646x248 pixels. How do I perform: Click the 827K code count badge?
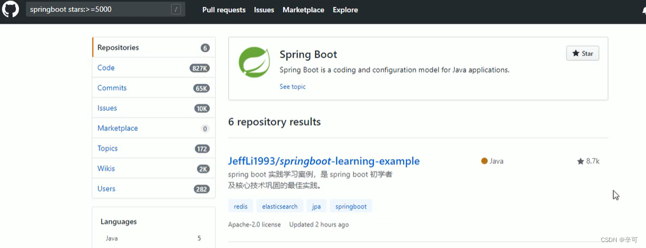coord(200,68)
